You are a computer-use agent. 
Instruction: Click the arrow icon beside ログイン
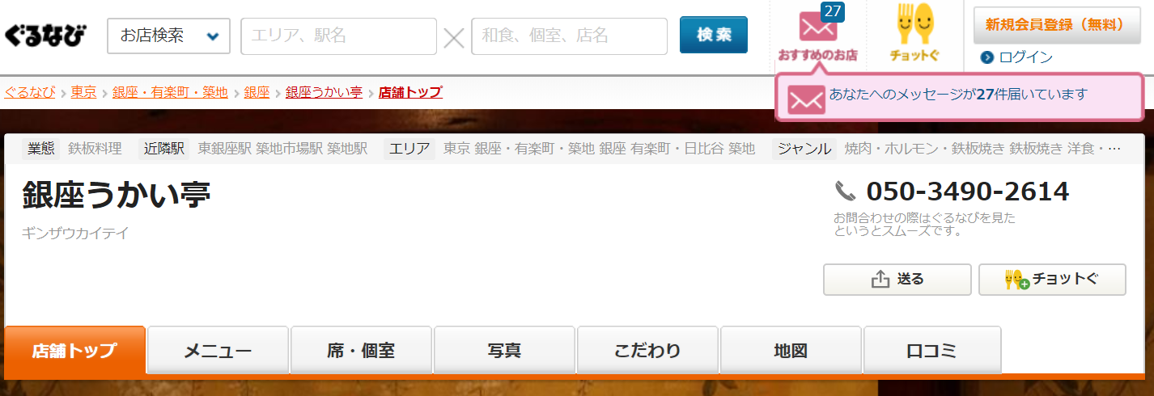[x=986, y=57]
